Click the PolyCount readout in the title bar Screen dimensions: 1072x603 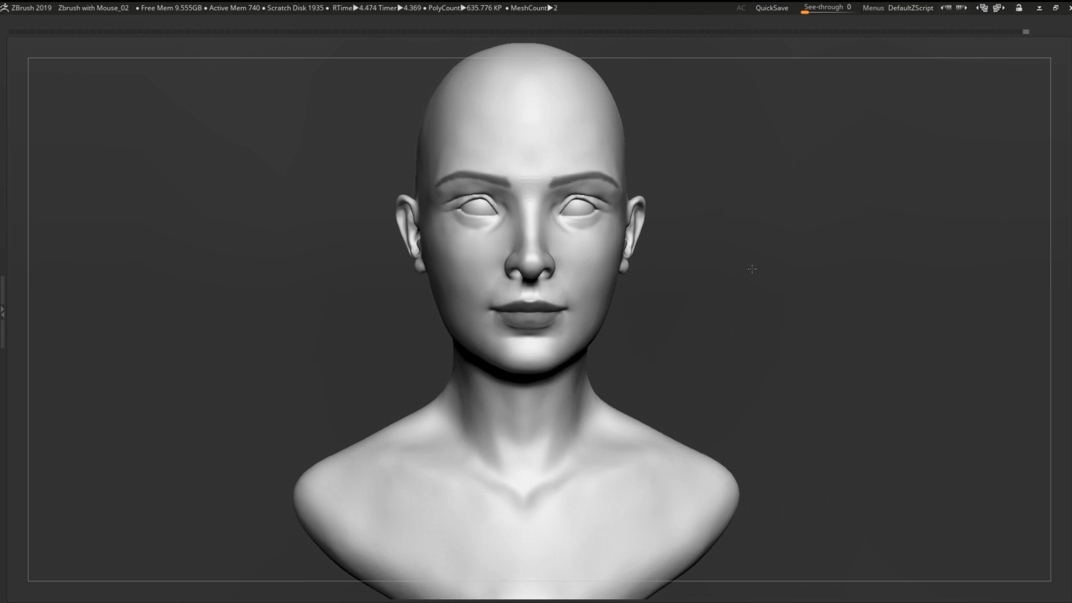(x=464, y=8)
